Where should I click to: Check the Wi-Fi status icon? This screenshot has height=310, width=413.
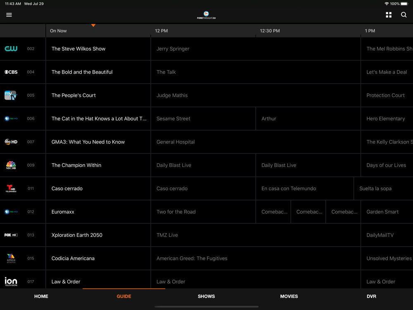(x=387, y=4)
